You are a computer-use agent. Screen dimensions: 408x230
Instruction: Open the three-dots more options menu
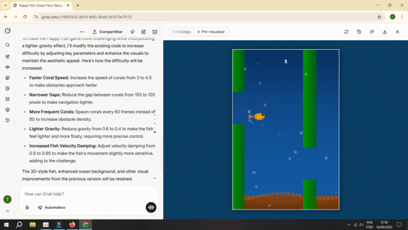82,32
